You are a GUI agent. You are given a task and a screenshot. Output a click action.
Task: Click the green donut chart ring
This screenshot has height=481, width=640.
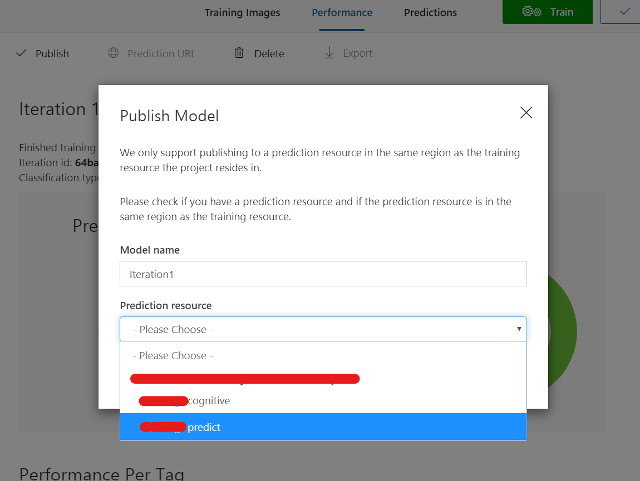(x=564, y=331)
